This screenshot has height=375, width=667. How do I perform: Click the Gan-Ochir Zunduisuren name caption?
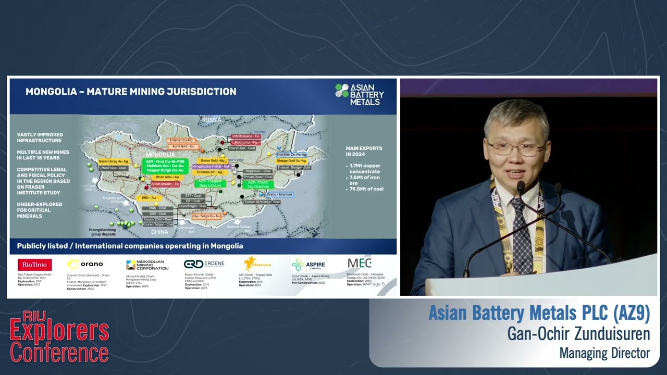click(578, 333)
